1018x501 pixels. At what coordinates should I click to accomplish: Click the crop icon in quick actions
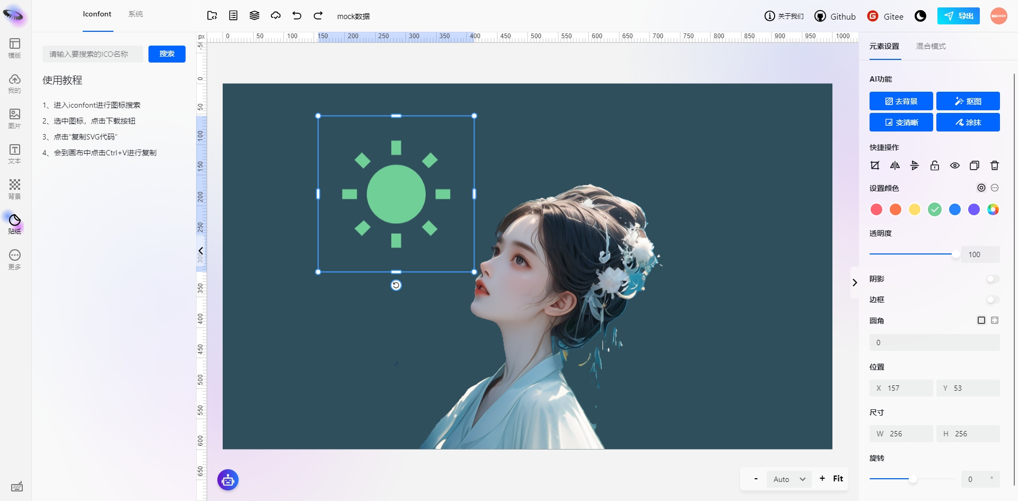[875, 165]
